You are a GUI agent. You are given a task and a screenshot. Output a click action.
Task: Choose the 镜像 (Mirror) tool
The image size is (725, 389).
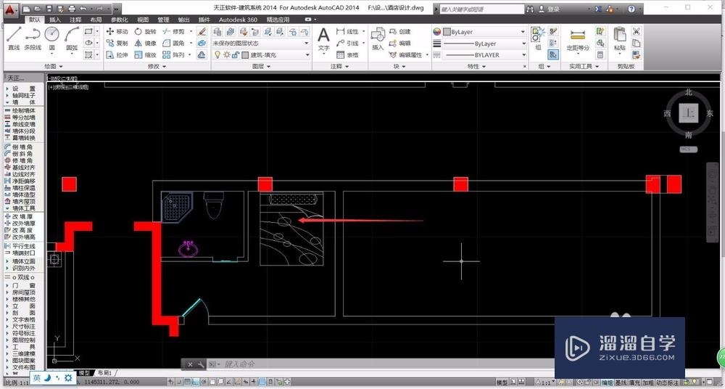144,44
